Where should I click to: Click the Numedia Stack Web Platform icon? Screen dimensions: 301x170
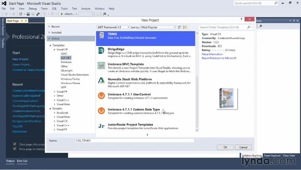click(102, 80)
